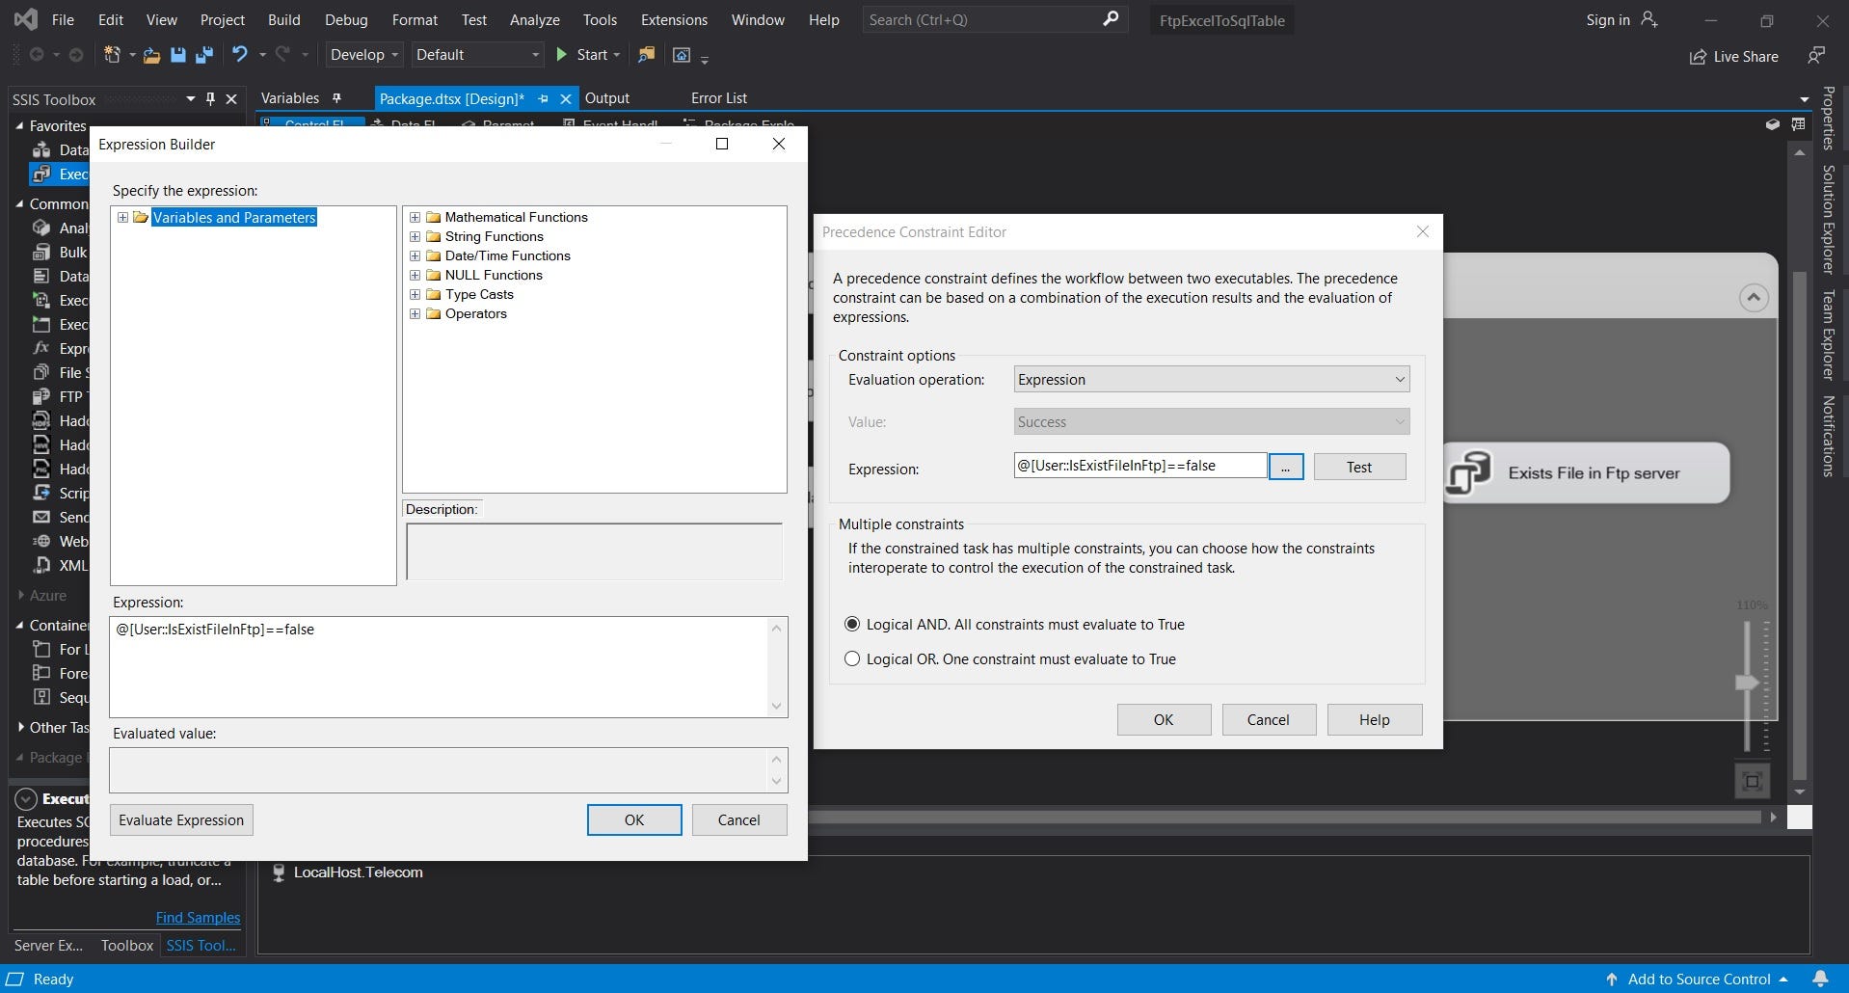Viewport: 1849px width, 993px height.
Task: Select the Bulk Insert task icon
Action: click(x=41, y=252)
